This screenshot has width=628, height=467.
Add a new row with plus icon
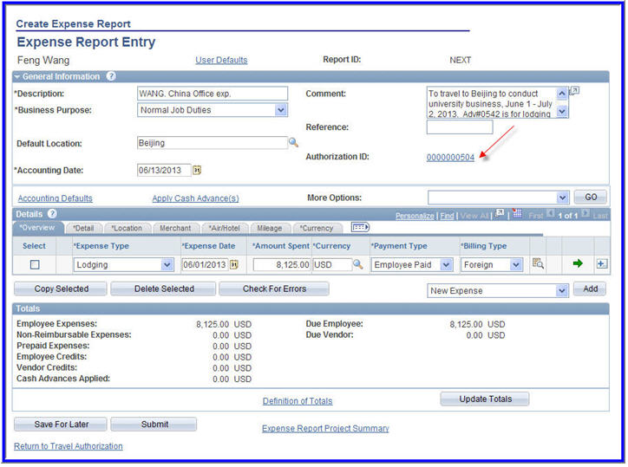601,264
